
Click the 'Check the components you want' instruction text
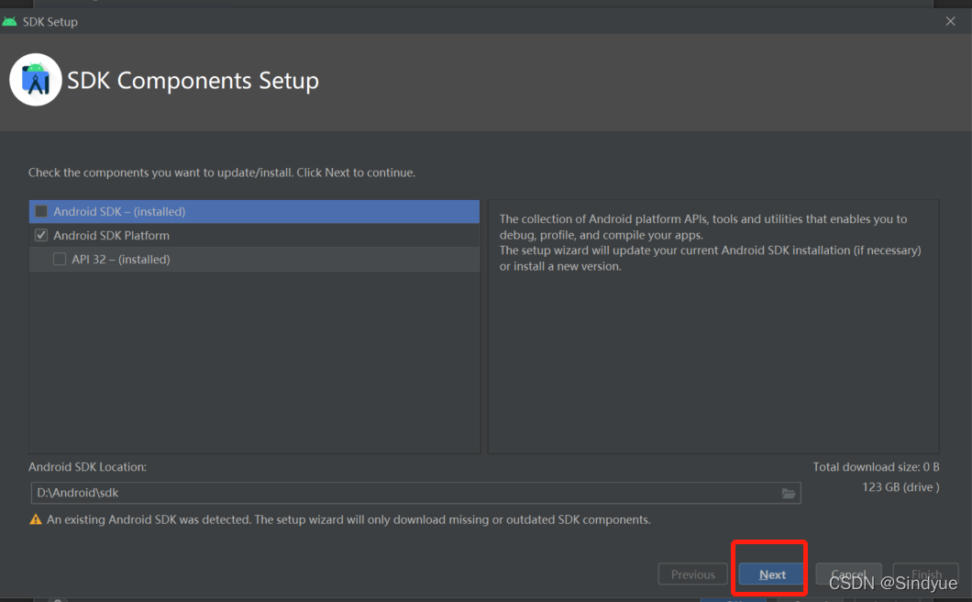coord(222,173)
